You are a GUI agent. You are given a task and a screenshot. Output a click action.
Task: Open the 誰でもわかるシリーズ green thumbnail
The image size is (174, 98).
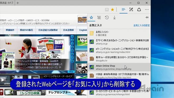click(x=82, y=41)
